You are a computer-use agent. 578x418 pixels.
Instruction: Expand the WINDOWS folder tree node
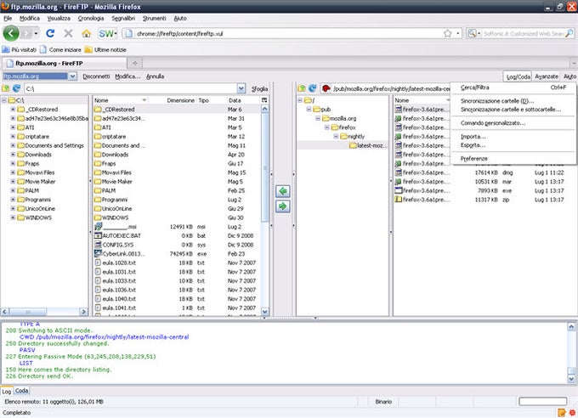coord(13,217)
